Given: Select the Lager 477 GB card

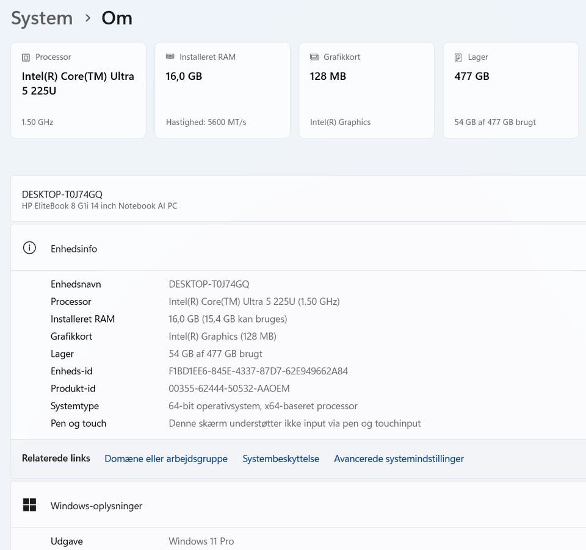Looking at the screenshot, I should coord(511,90).
